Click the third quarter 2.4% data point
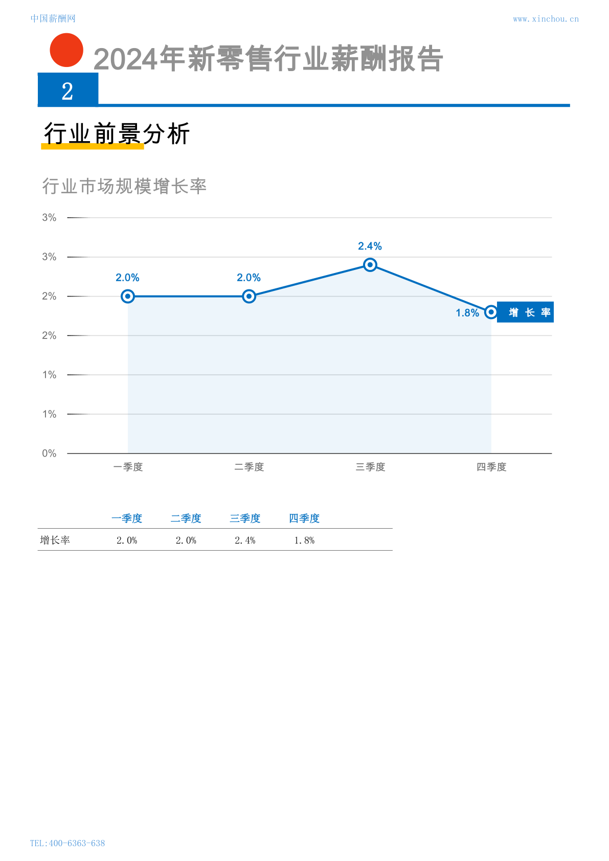 [370, 265]
